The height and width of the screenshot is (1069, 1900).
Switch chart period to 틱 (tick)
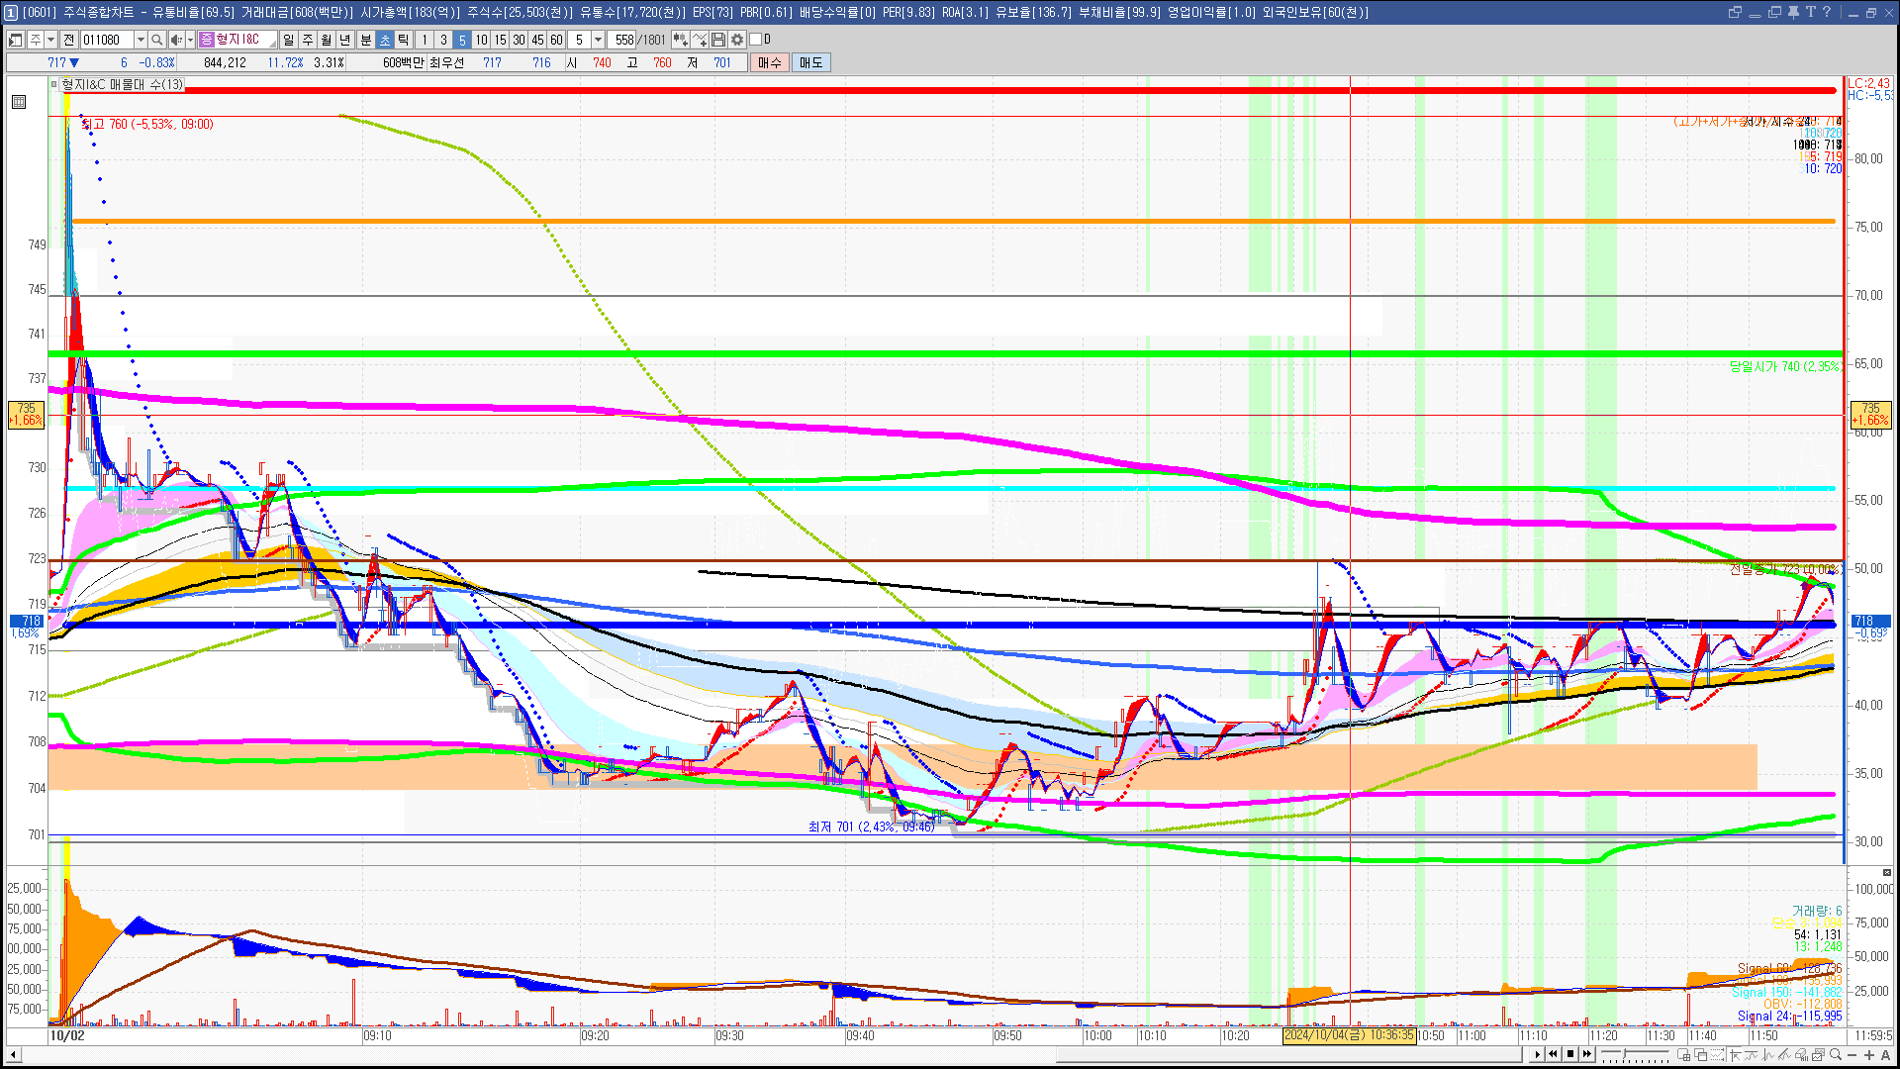coord(403,40)
